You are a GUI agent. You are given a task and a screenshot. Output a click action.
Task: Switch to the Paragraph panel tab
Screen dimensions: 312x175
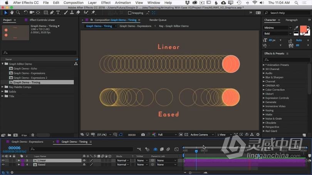tap(291, 20)
